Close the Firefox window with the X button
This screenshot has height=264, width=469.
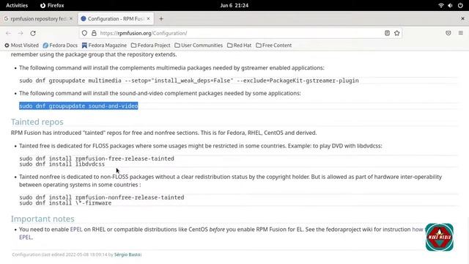point(462,18)
